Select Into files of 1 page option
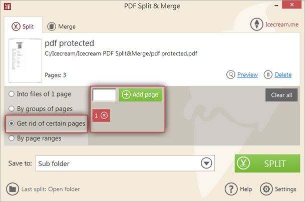This screenshot has height=202, width=305. [40, 94]
